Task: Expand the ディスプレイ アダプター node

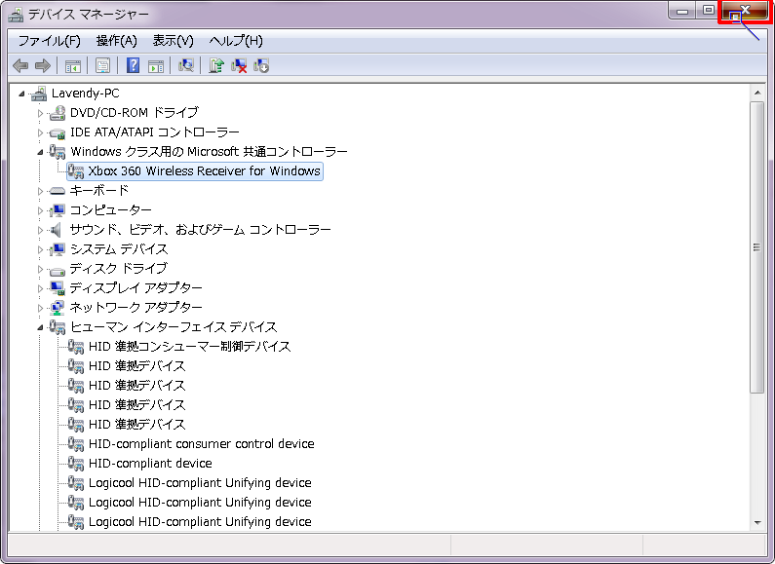Action: coord(40,288)
